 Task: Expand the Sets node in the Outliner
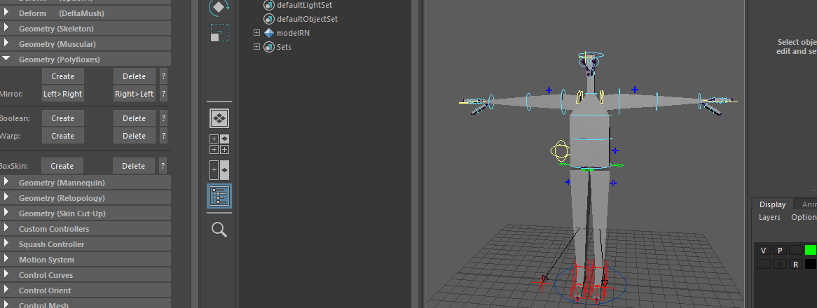click(256, 47)
